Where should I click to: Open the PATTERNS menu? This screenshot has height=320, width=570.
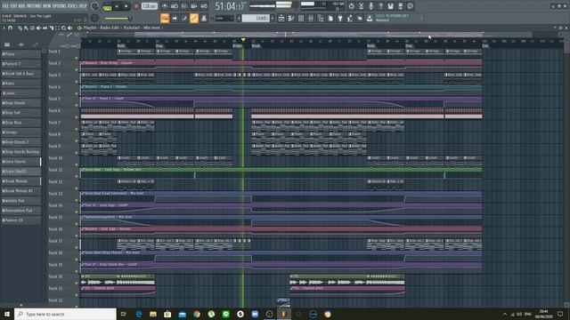34,6
